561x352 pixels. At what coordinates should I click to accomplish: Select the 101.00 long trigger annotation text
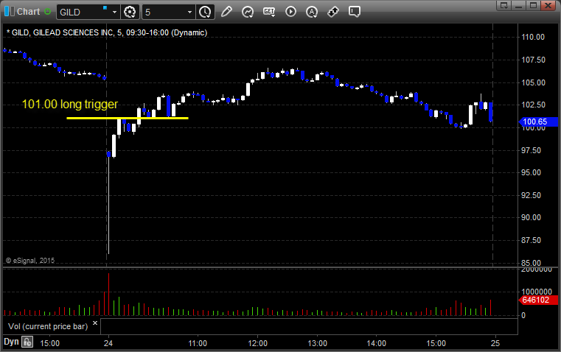(70, 105)
